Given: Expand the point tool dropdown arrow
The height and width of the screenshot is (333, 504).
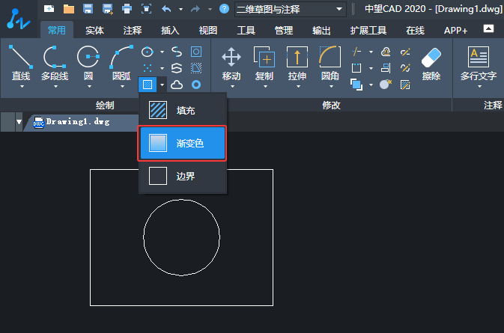Looking at the screenshot, I should click(x=162, y=68).
